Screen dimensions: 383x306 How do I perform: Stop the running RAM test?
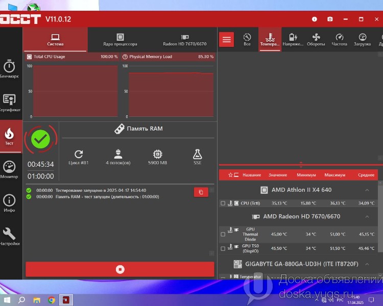click(x=120, y=269)
